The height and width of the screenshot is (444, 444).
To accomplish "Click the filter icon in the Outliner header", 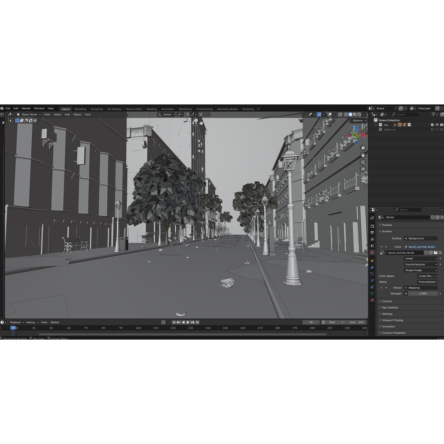I will [433, 114].
